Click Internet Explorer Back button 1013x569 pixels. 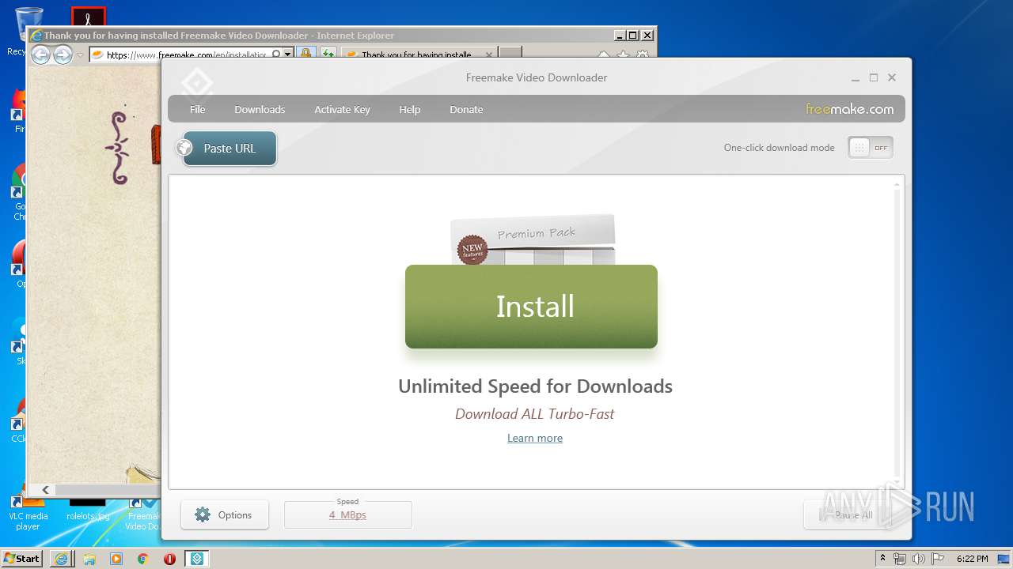(x=40, y=55)
